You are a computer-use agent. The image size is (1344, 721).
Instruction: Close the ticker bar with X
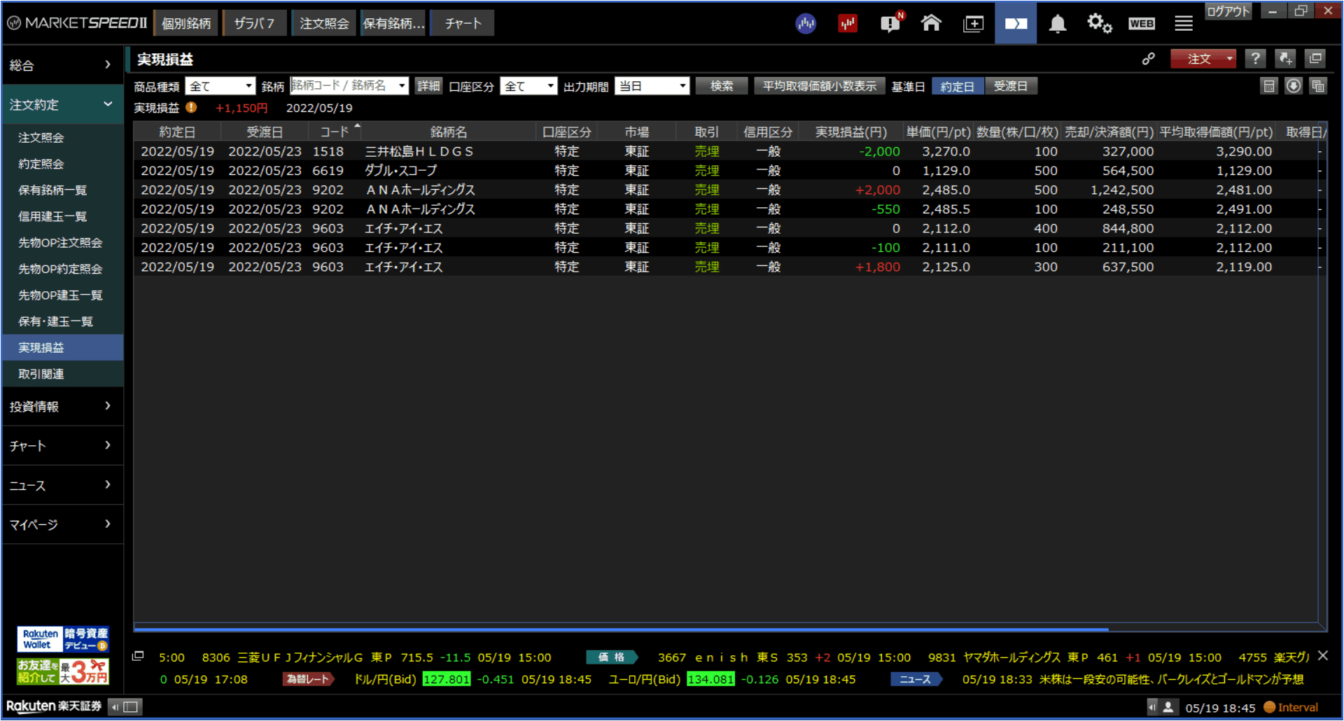(1323, 656)
